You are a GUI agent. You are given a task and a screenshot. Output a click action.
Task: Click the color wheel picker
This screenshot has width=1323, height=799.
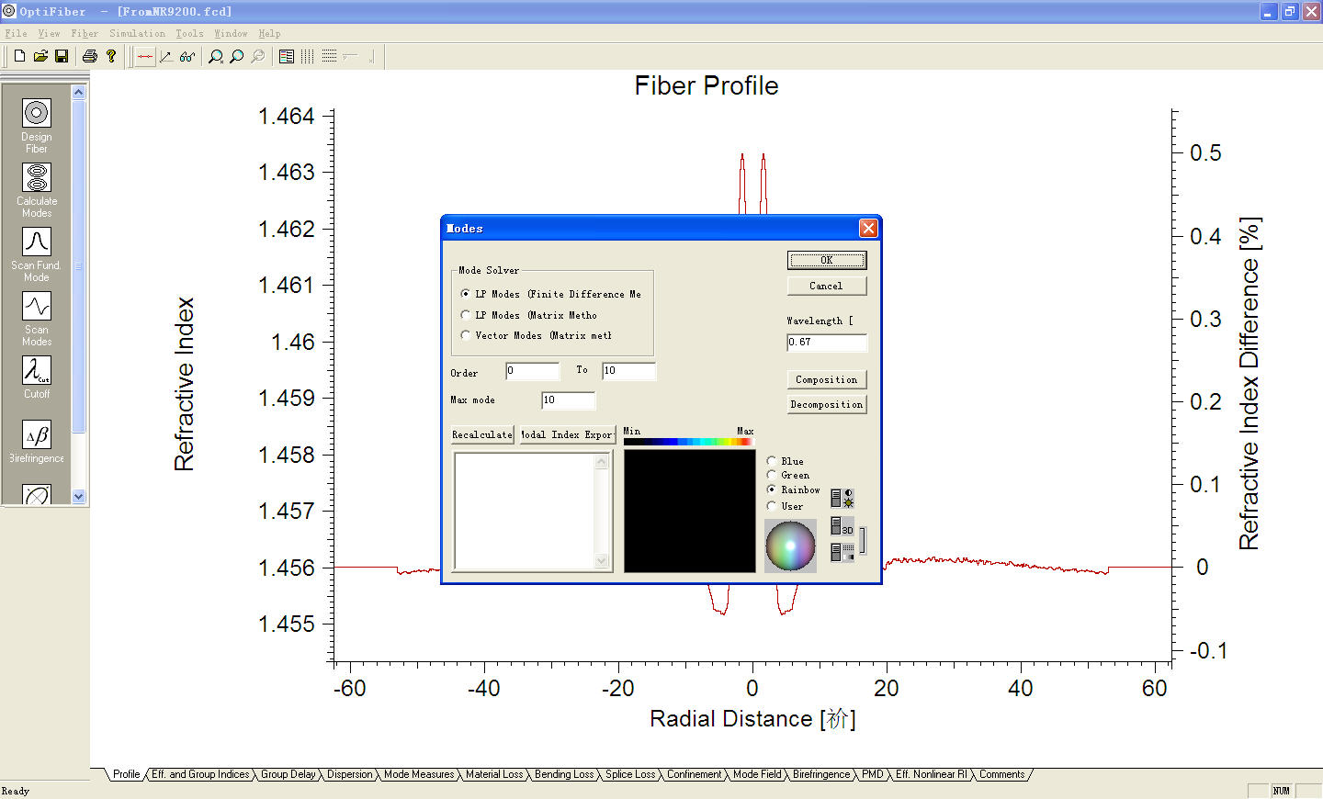[x=790, y=546]
